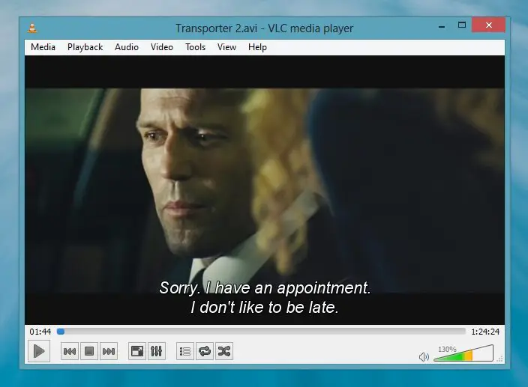Skip to previous media track

[x=70, y=351]
